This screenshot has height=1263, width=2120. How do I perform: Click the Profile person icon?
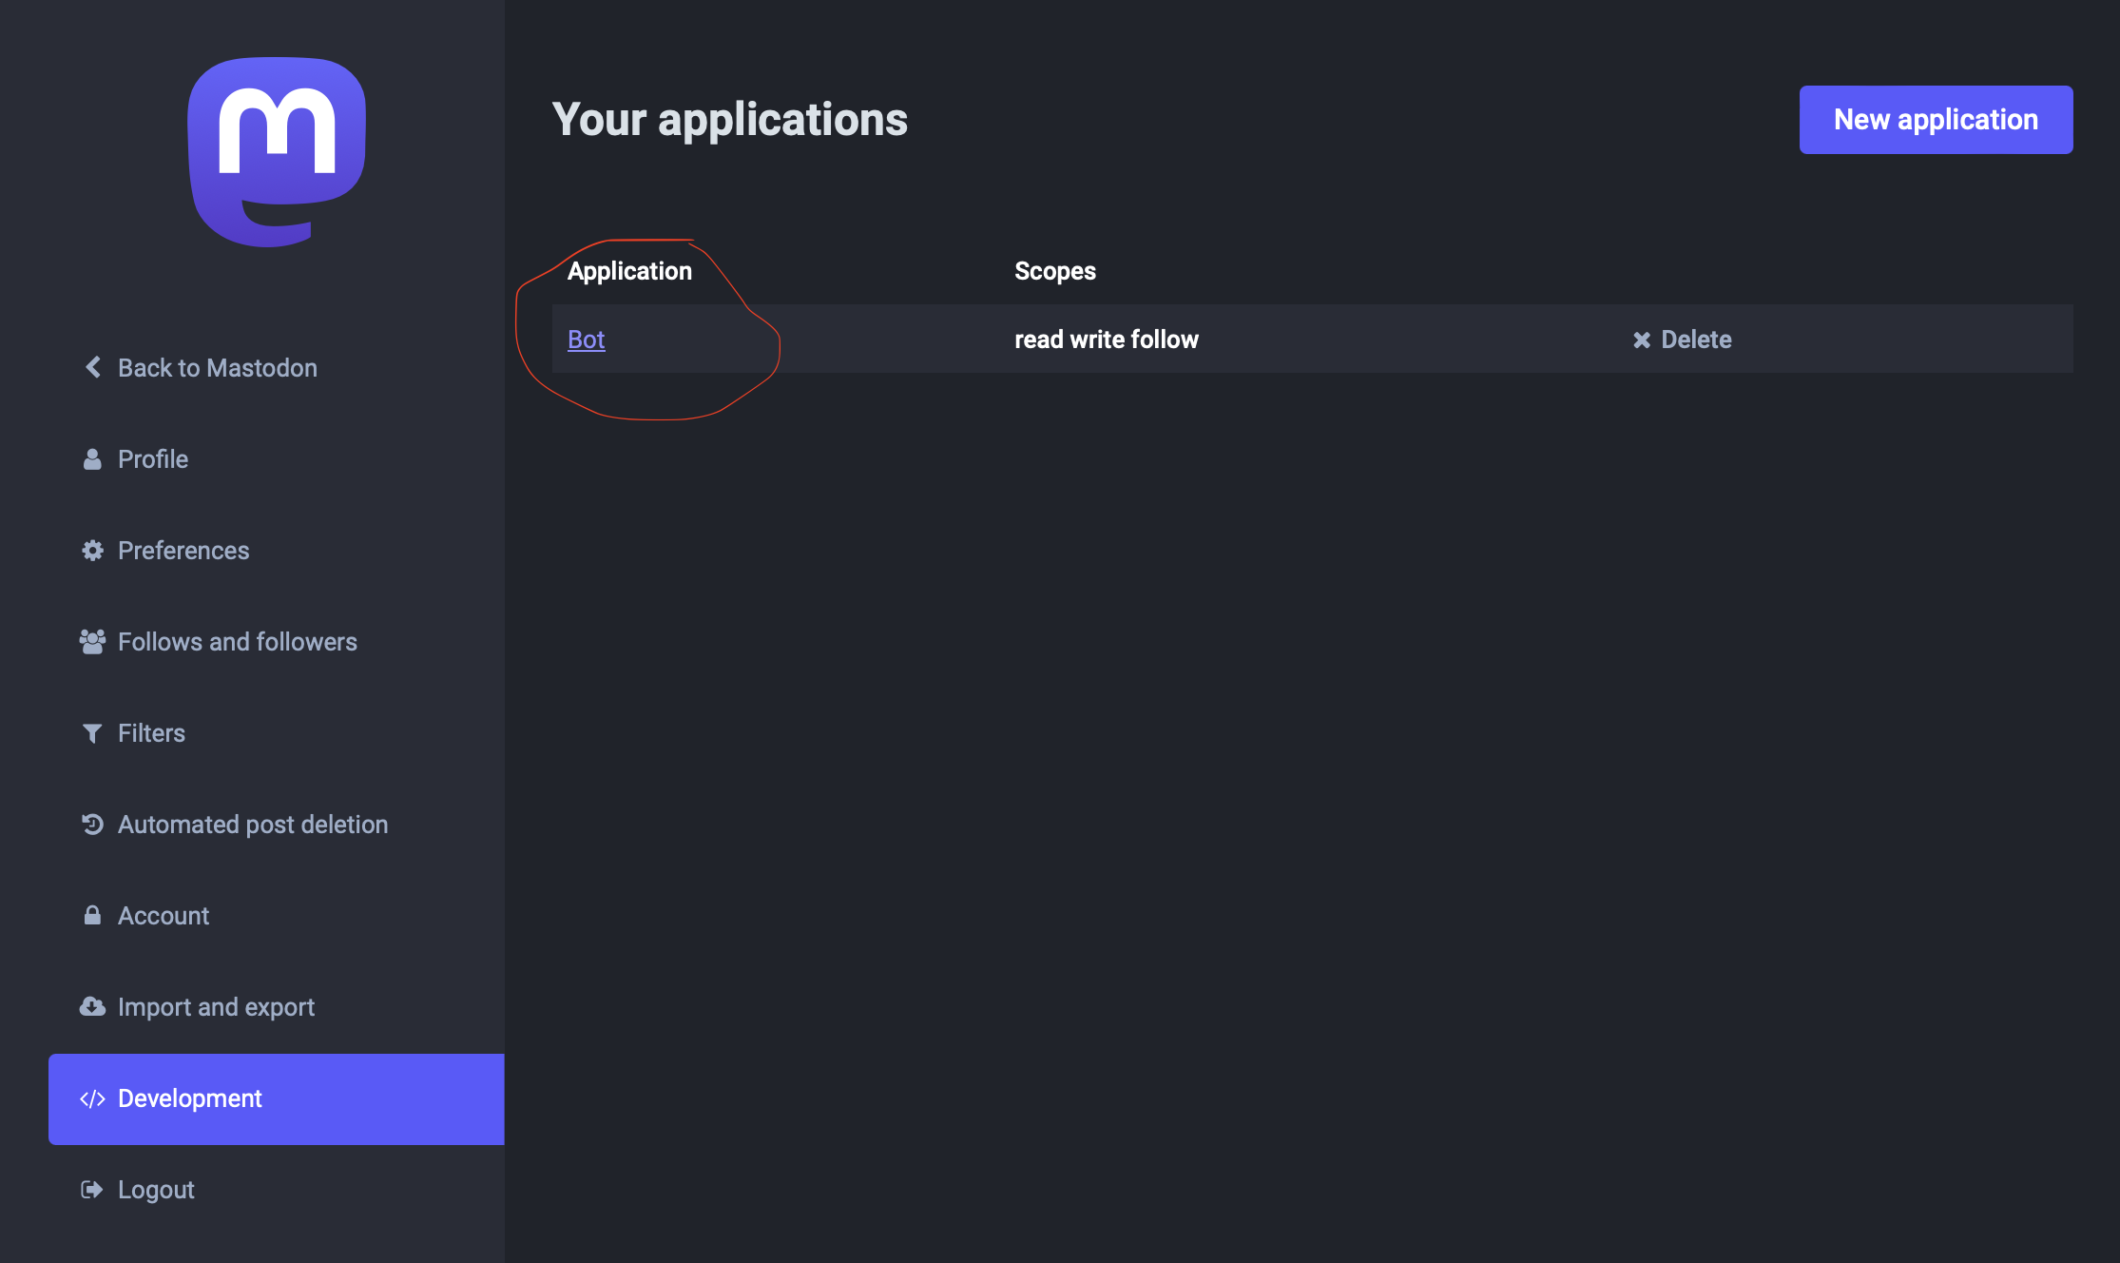[x=92, y=459]
